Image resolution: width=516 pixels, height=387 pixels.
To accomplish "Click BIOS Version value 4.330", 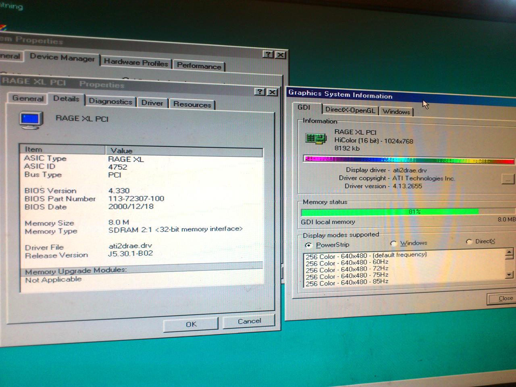I will coord(119,191).
